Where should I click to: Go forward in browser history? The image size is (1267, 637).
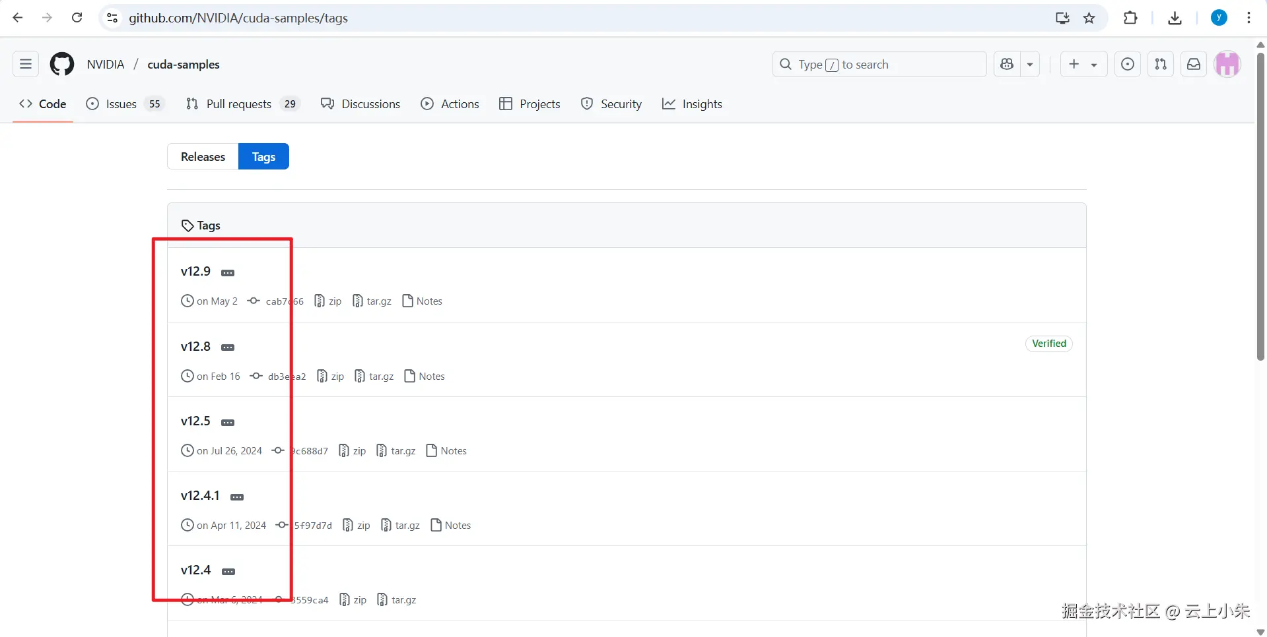(x=47, y=18)
